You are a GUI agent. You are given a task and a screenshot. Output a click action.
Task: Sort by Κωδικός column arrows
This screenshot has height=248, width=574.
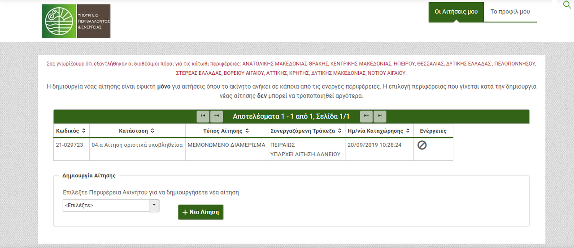tap(83, 131)
